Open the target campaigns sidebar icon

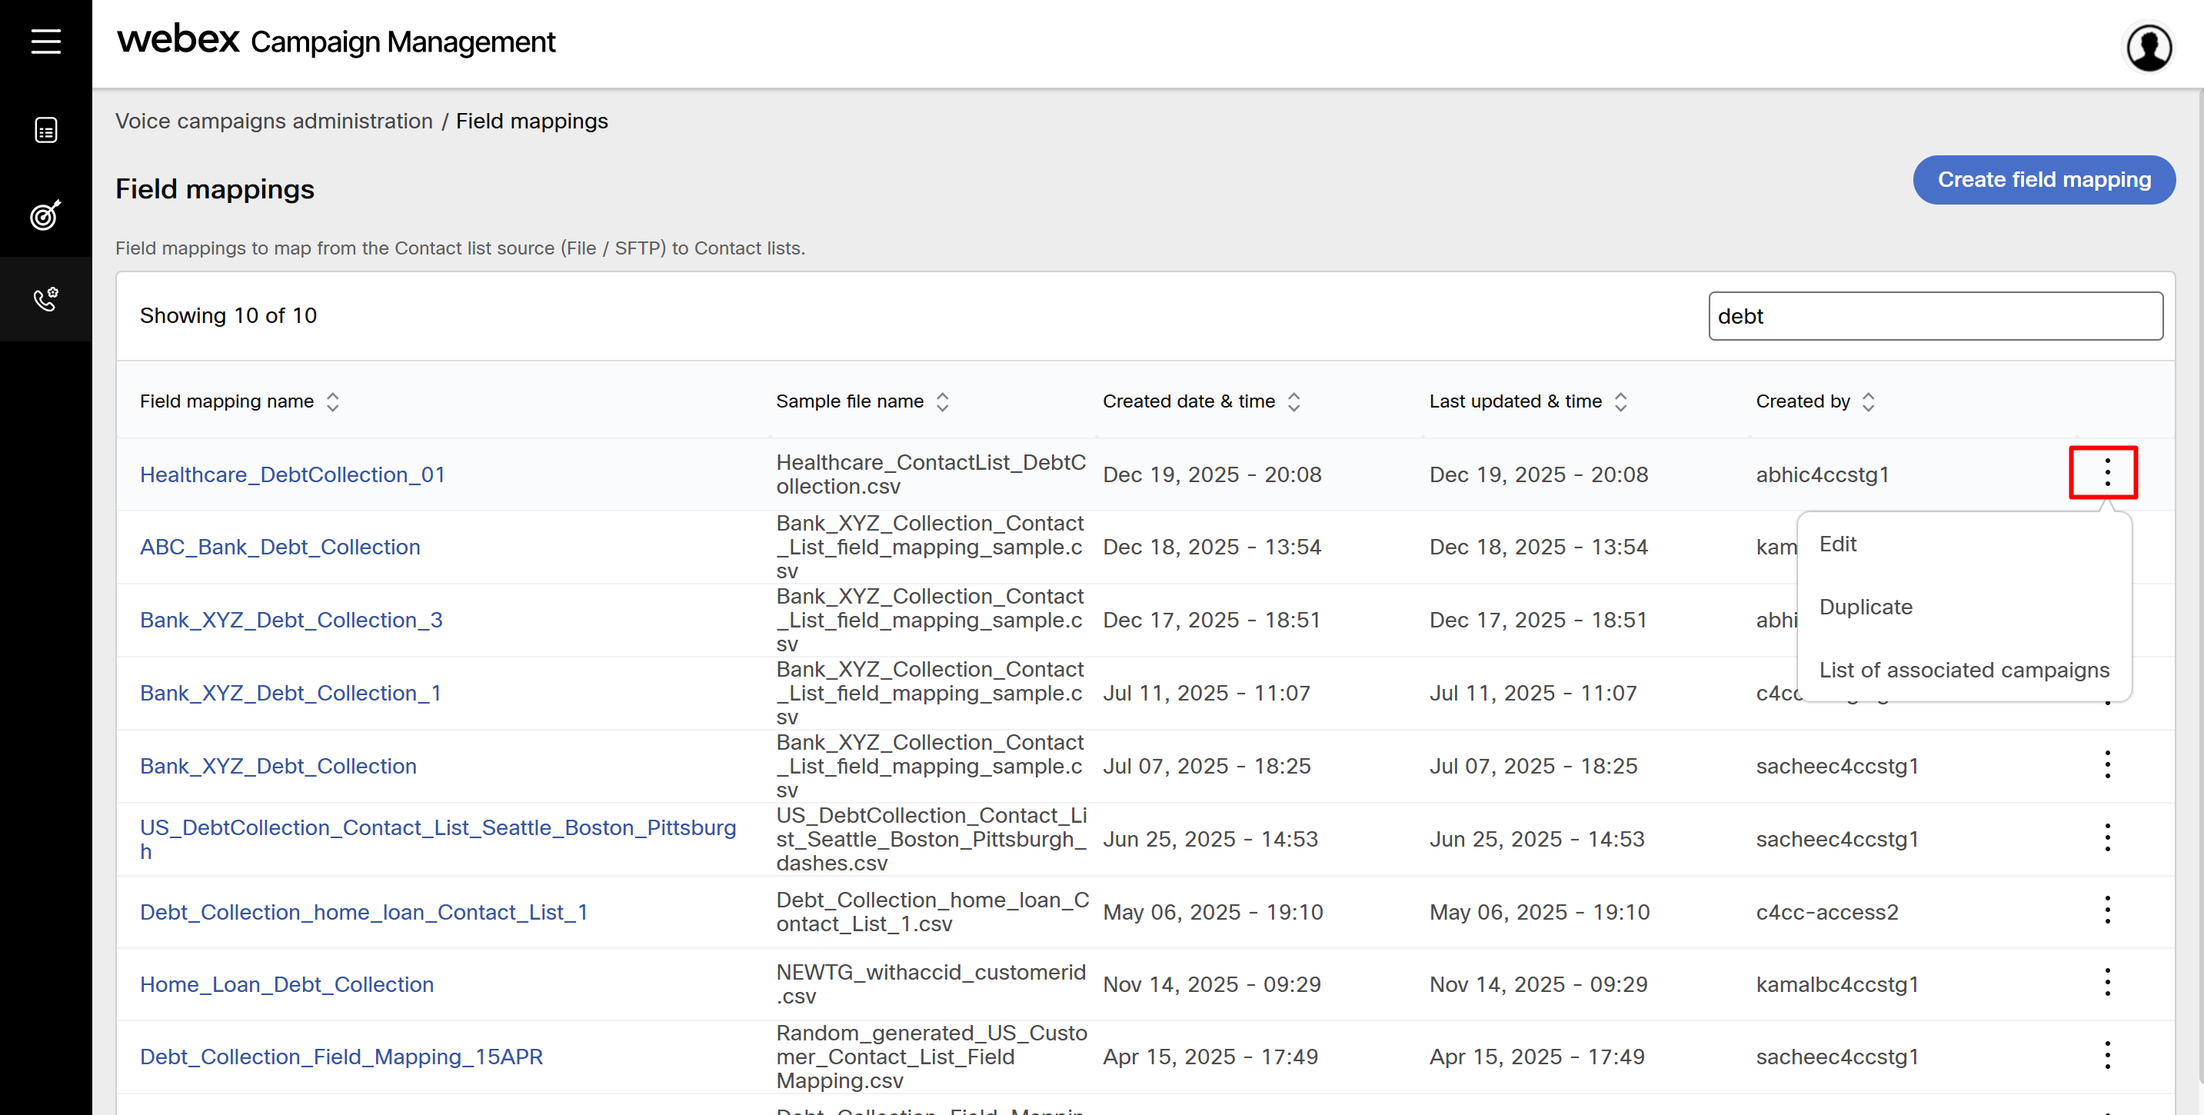pyautogui.click(x=45, y=215)
